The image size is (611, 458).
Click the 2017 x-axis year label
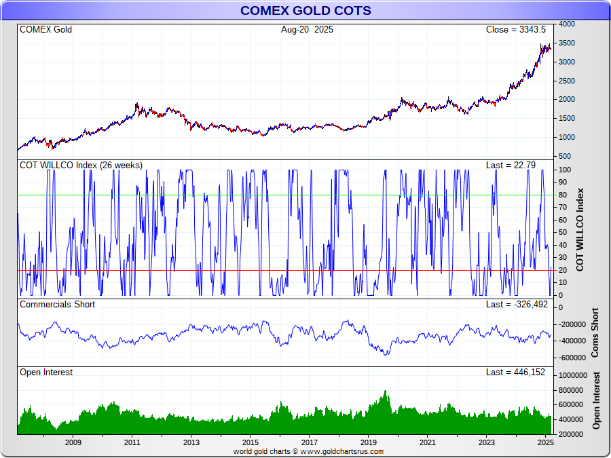point(310,442)
